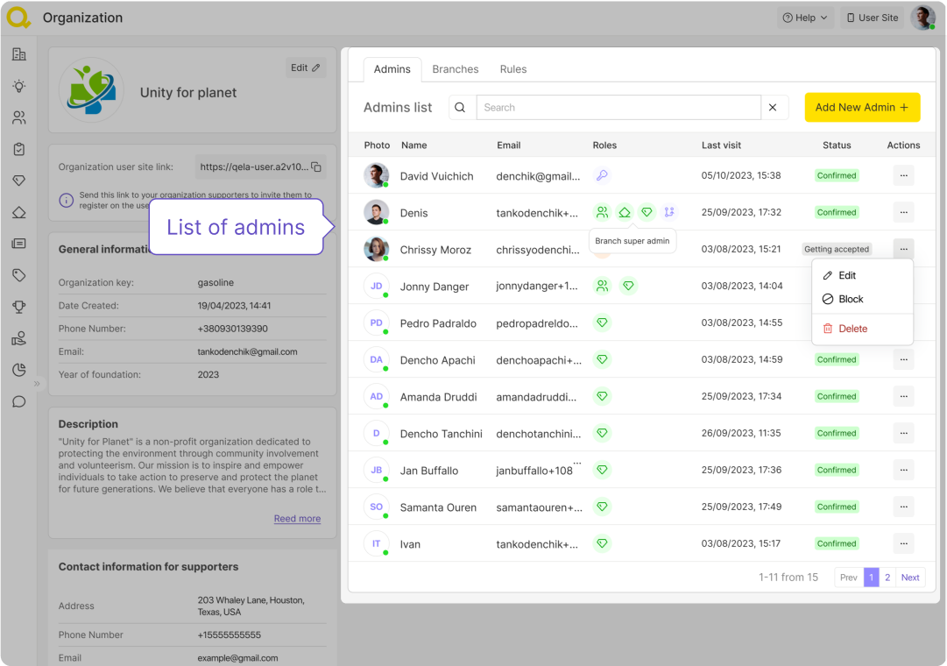This screenshot has width=947, height=666.
Task: Open the actions menu for David Vuichich
Action: point(903,175)
